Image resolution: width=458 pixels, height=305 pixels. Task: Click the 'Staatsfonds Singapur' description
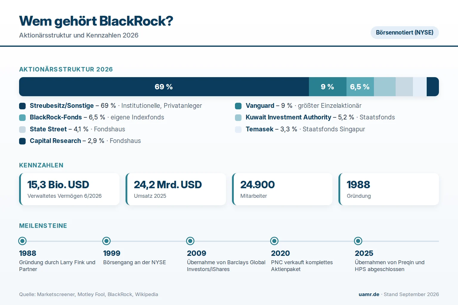[334, 129]
